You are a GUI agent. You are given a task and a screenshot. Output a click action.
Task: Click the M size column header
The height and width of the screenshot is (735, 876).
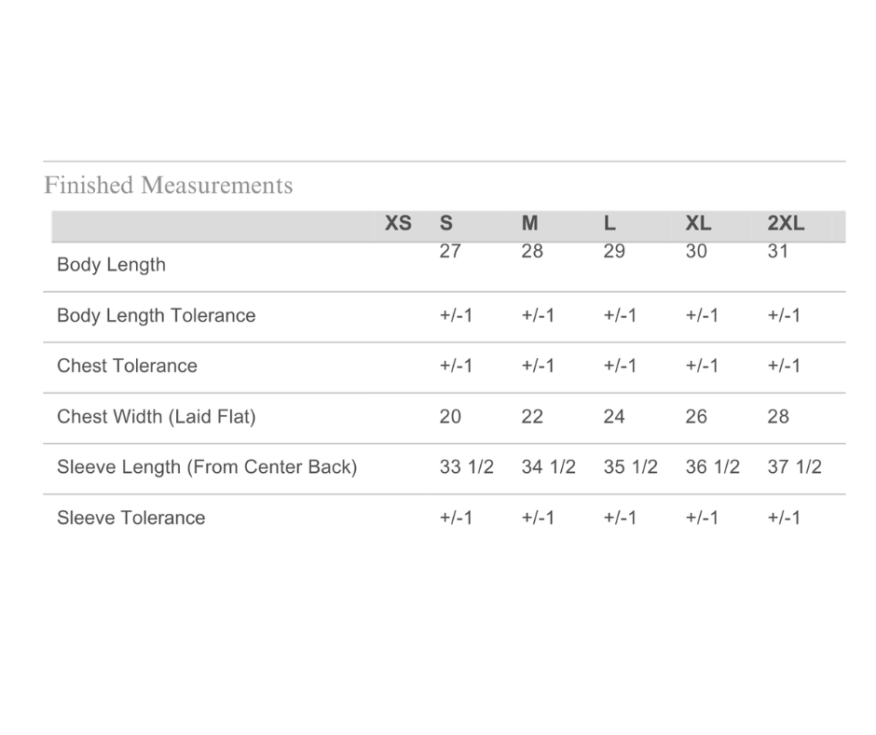tap(529, 224)
